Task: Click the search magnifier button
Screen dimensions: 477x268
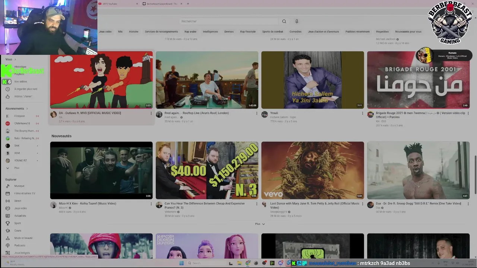Action: pos(284,21)
